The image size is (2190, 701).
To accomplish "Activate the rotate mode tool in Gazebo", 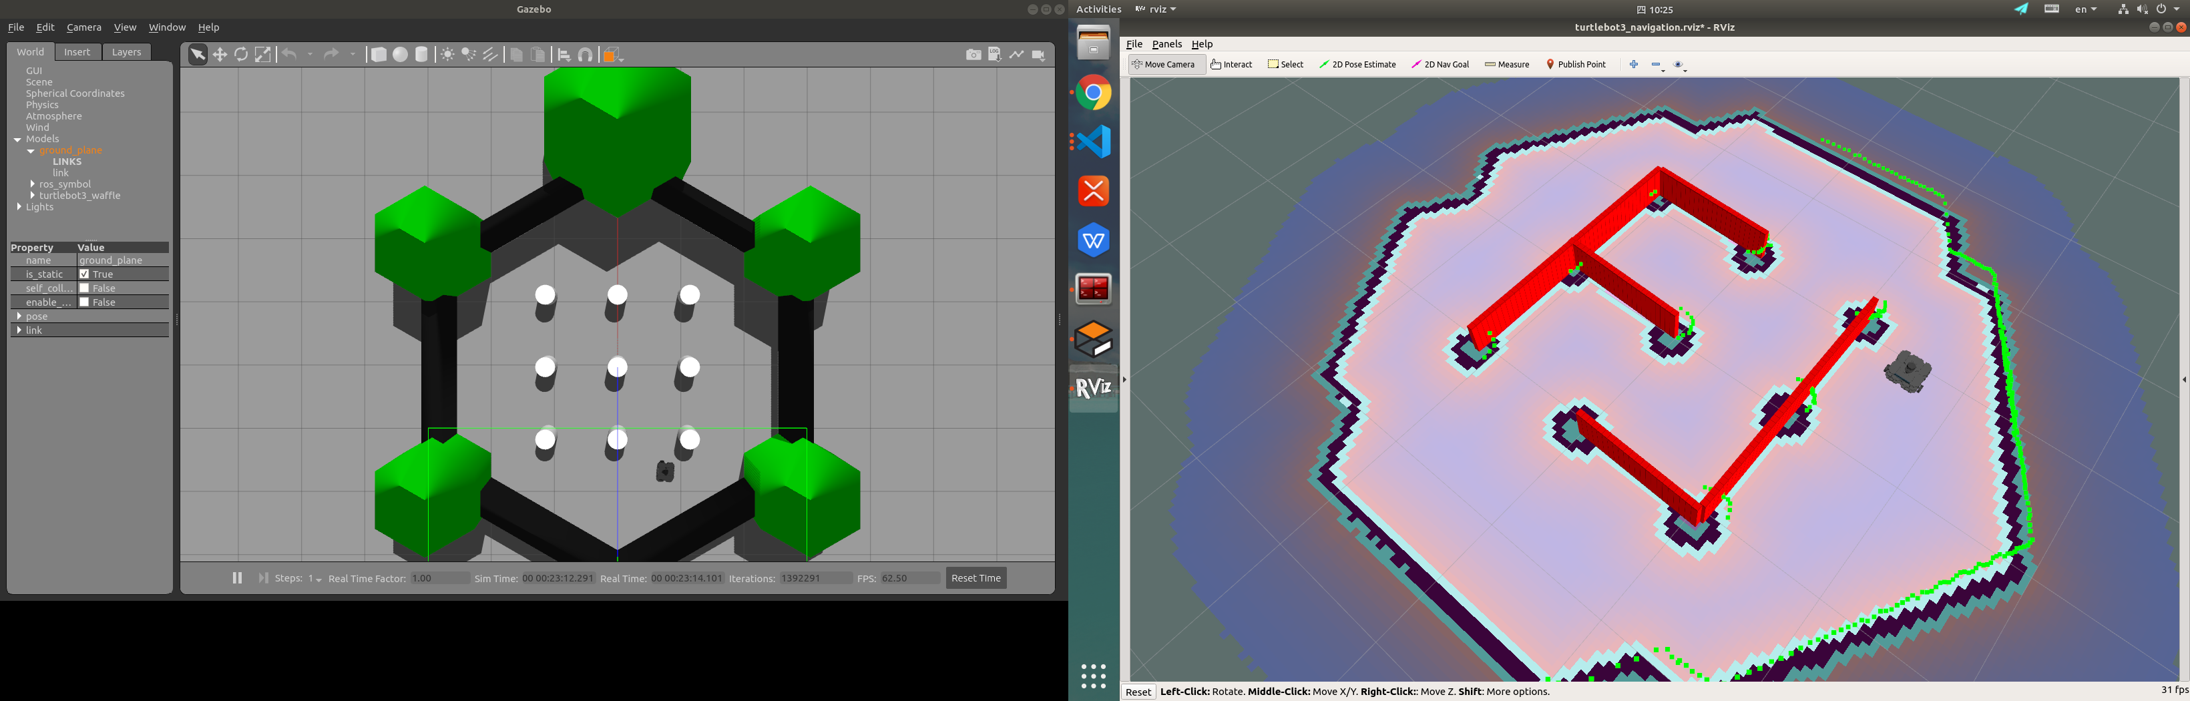I will tap(242, 54).
